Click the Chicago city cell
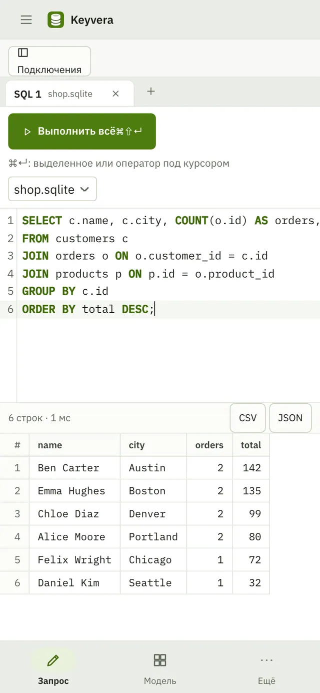The image size is (320, 693). click(153, 560)
